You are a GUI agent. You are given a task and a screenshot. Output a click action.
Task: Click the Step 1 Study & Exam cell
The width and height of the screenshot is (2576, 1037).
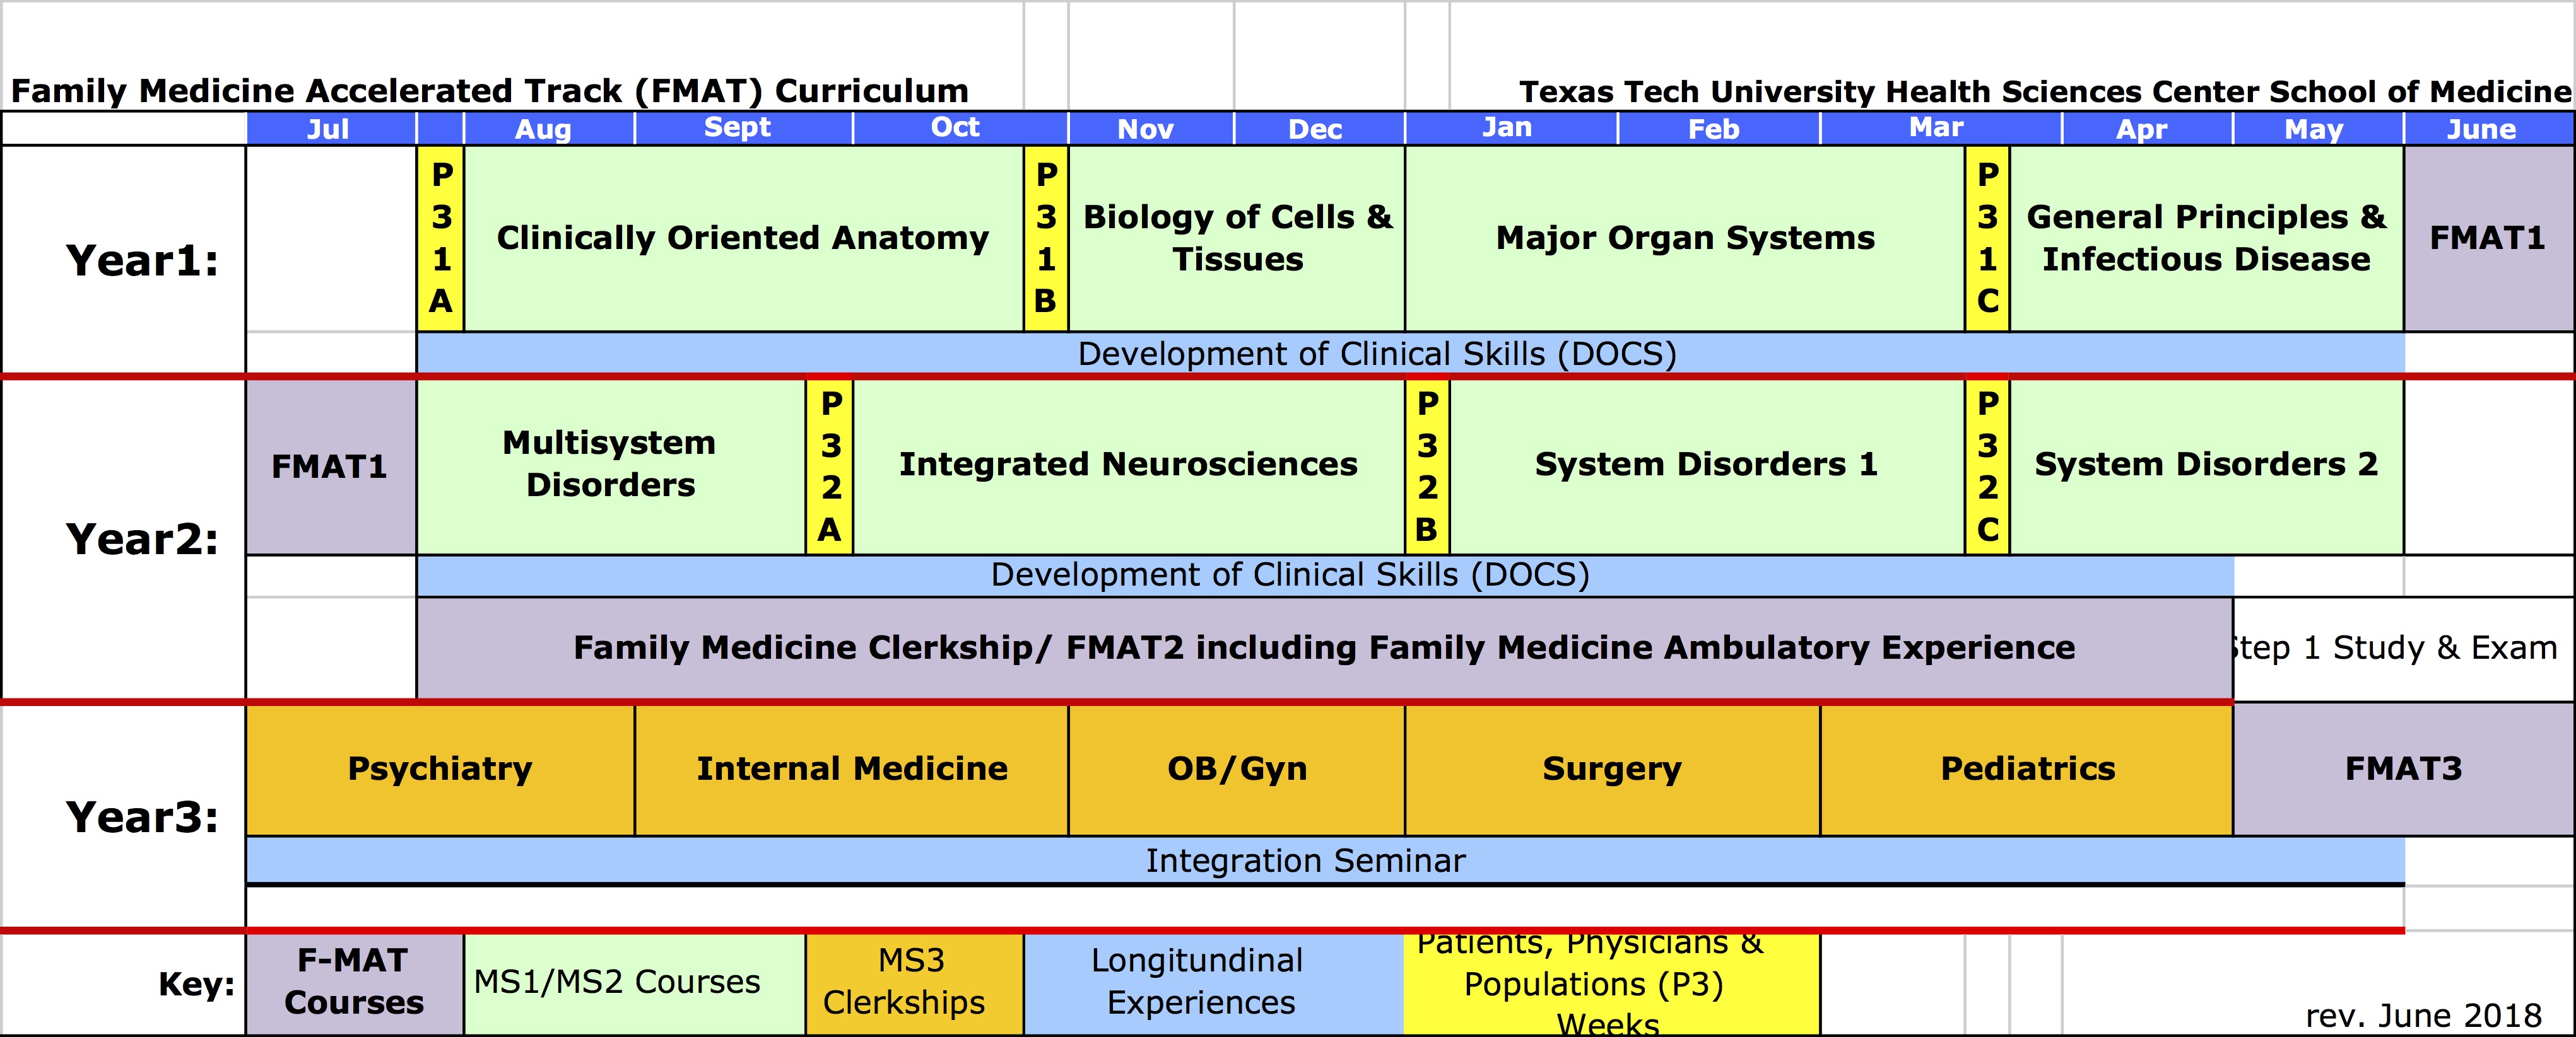[x=2404, y=649]
